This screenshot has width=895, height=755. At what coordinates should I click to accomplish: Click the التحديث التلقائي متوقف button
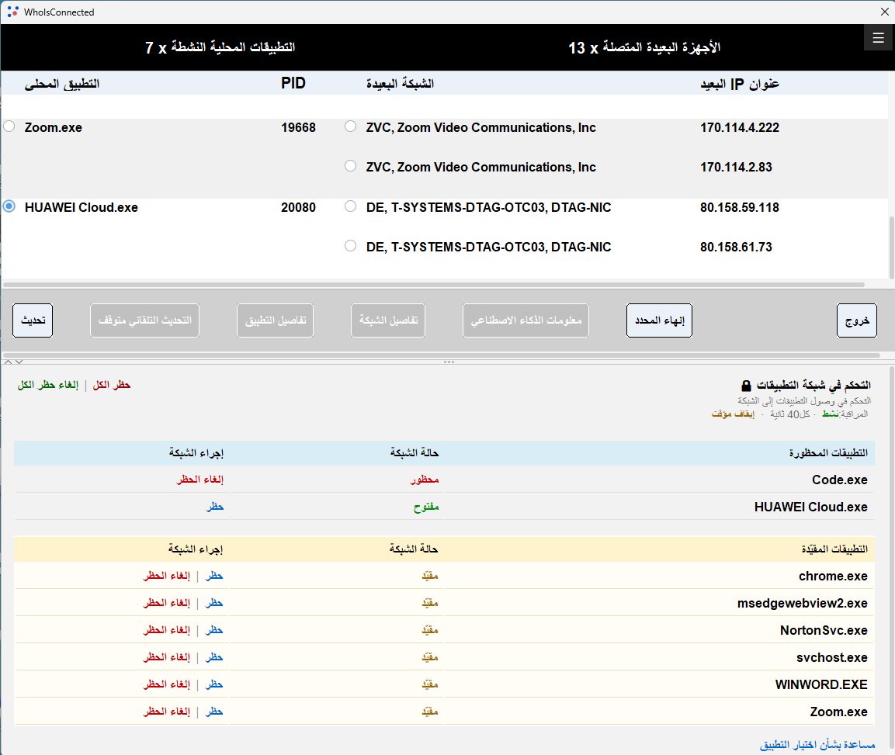(144, 320)
